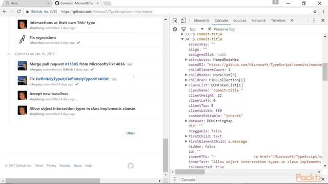
Task: Click the page horizontal scrollbar thumb
Action: click(x=53, y=180)
